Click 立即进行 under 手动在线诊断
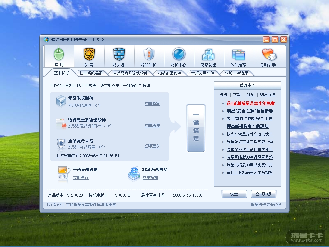Screen dimensions: 329x247 tap(81, 178)
